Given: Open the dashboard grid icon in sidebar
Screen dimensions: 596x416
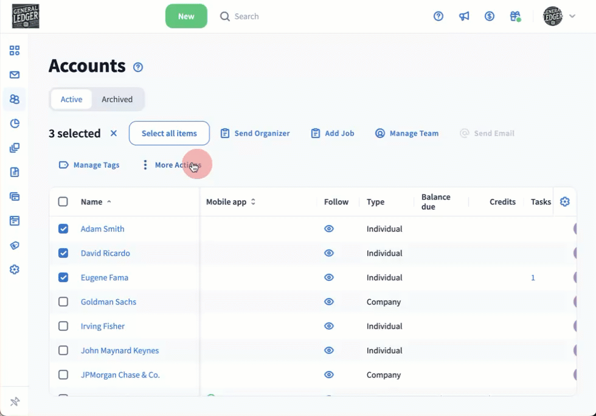Looking at the screenshot, I should [x=15, y=50].
